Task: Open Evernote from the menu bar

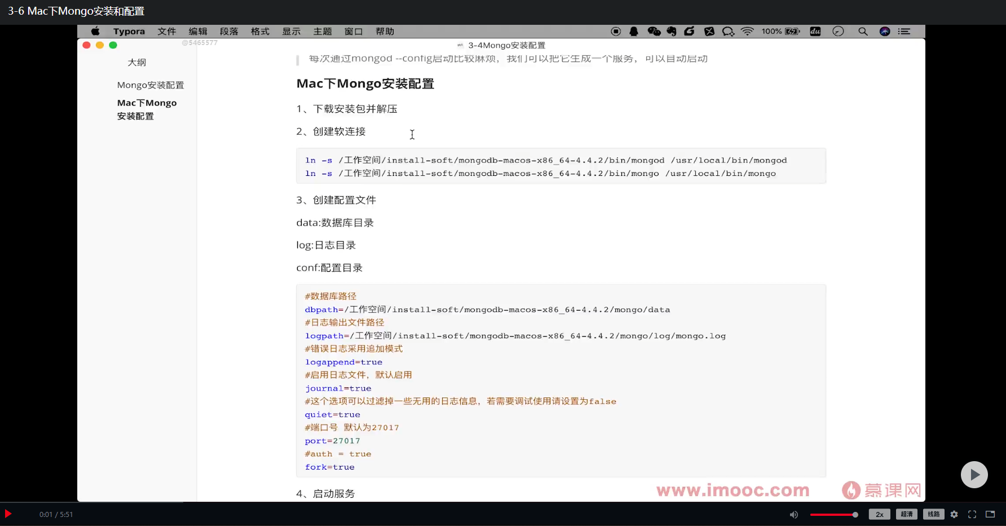Action: point(672,32)
